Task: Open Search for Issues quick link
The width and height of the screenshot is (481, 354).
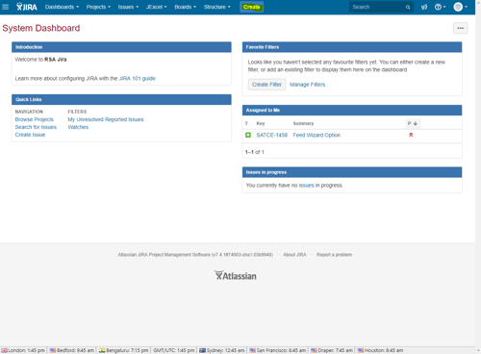Action: tap(36, 127)
